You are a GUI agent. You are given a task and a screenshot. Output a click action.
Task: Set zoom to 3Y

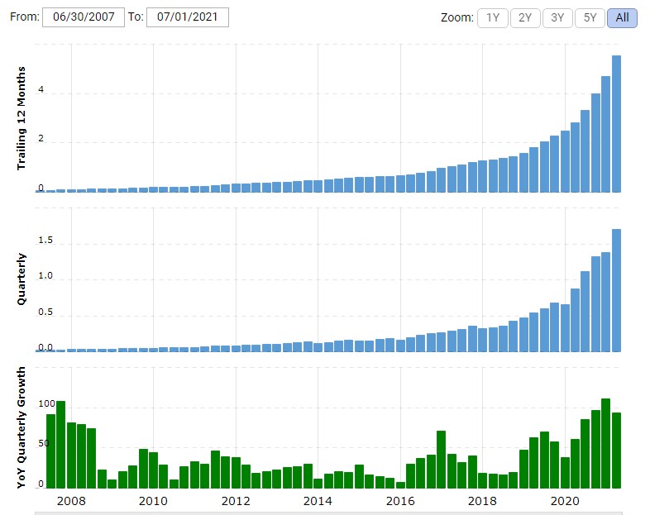(x=557, y=18)
